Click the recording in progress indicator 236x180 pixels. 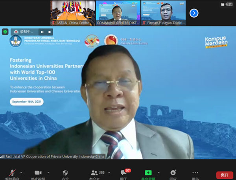24,32
